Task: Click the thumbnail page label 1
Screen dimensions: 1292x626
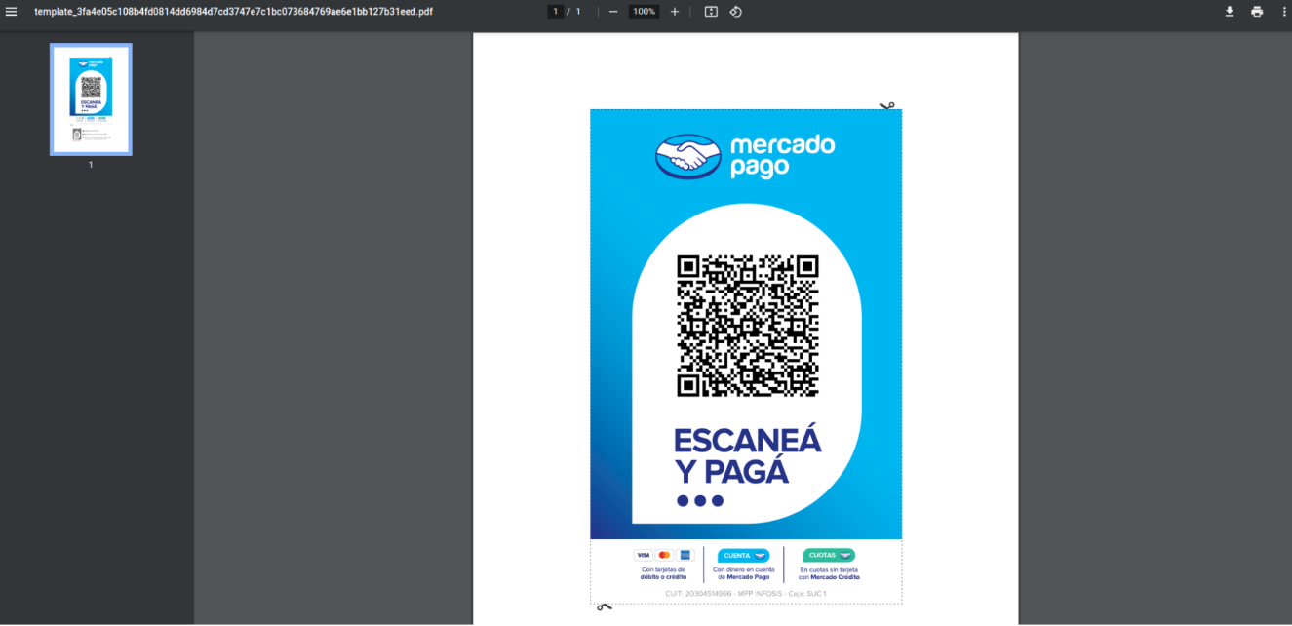Action: pyautogui.click(x=91, y=165)
